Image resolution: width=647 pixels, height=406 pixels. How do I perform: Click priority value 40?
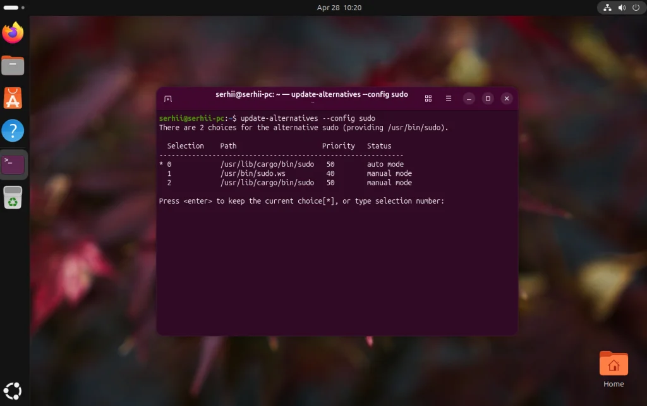pos(330,173)
